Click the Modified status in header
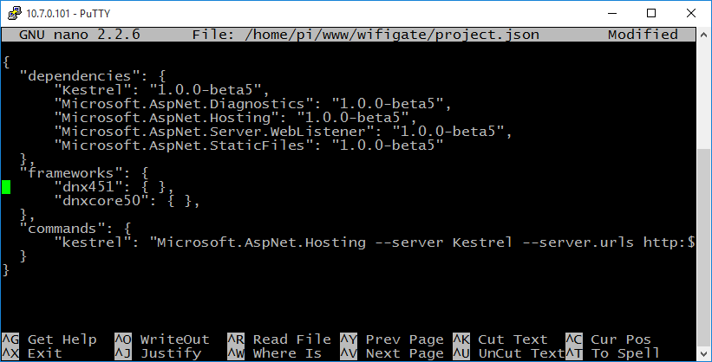This screenshot has width=712, height=362. point(643,35)
